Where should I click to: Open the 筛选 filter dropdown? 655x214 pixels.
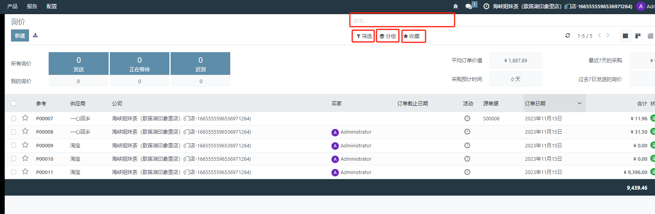point(364,36)
